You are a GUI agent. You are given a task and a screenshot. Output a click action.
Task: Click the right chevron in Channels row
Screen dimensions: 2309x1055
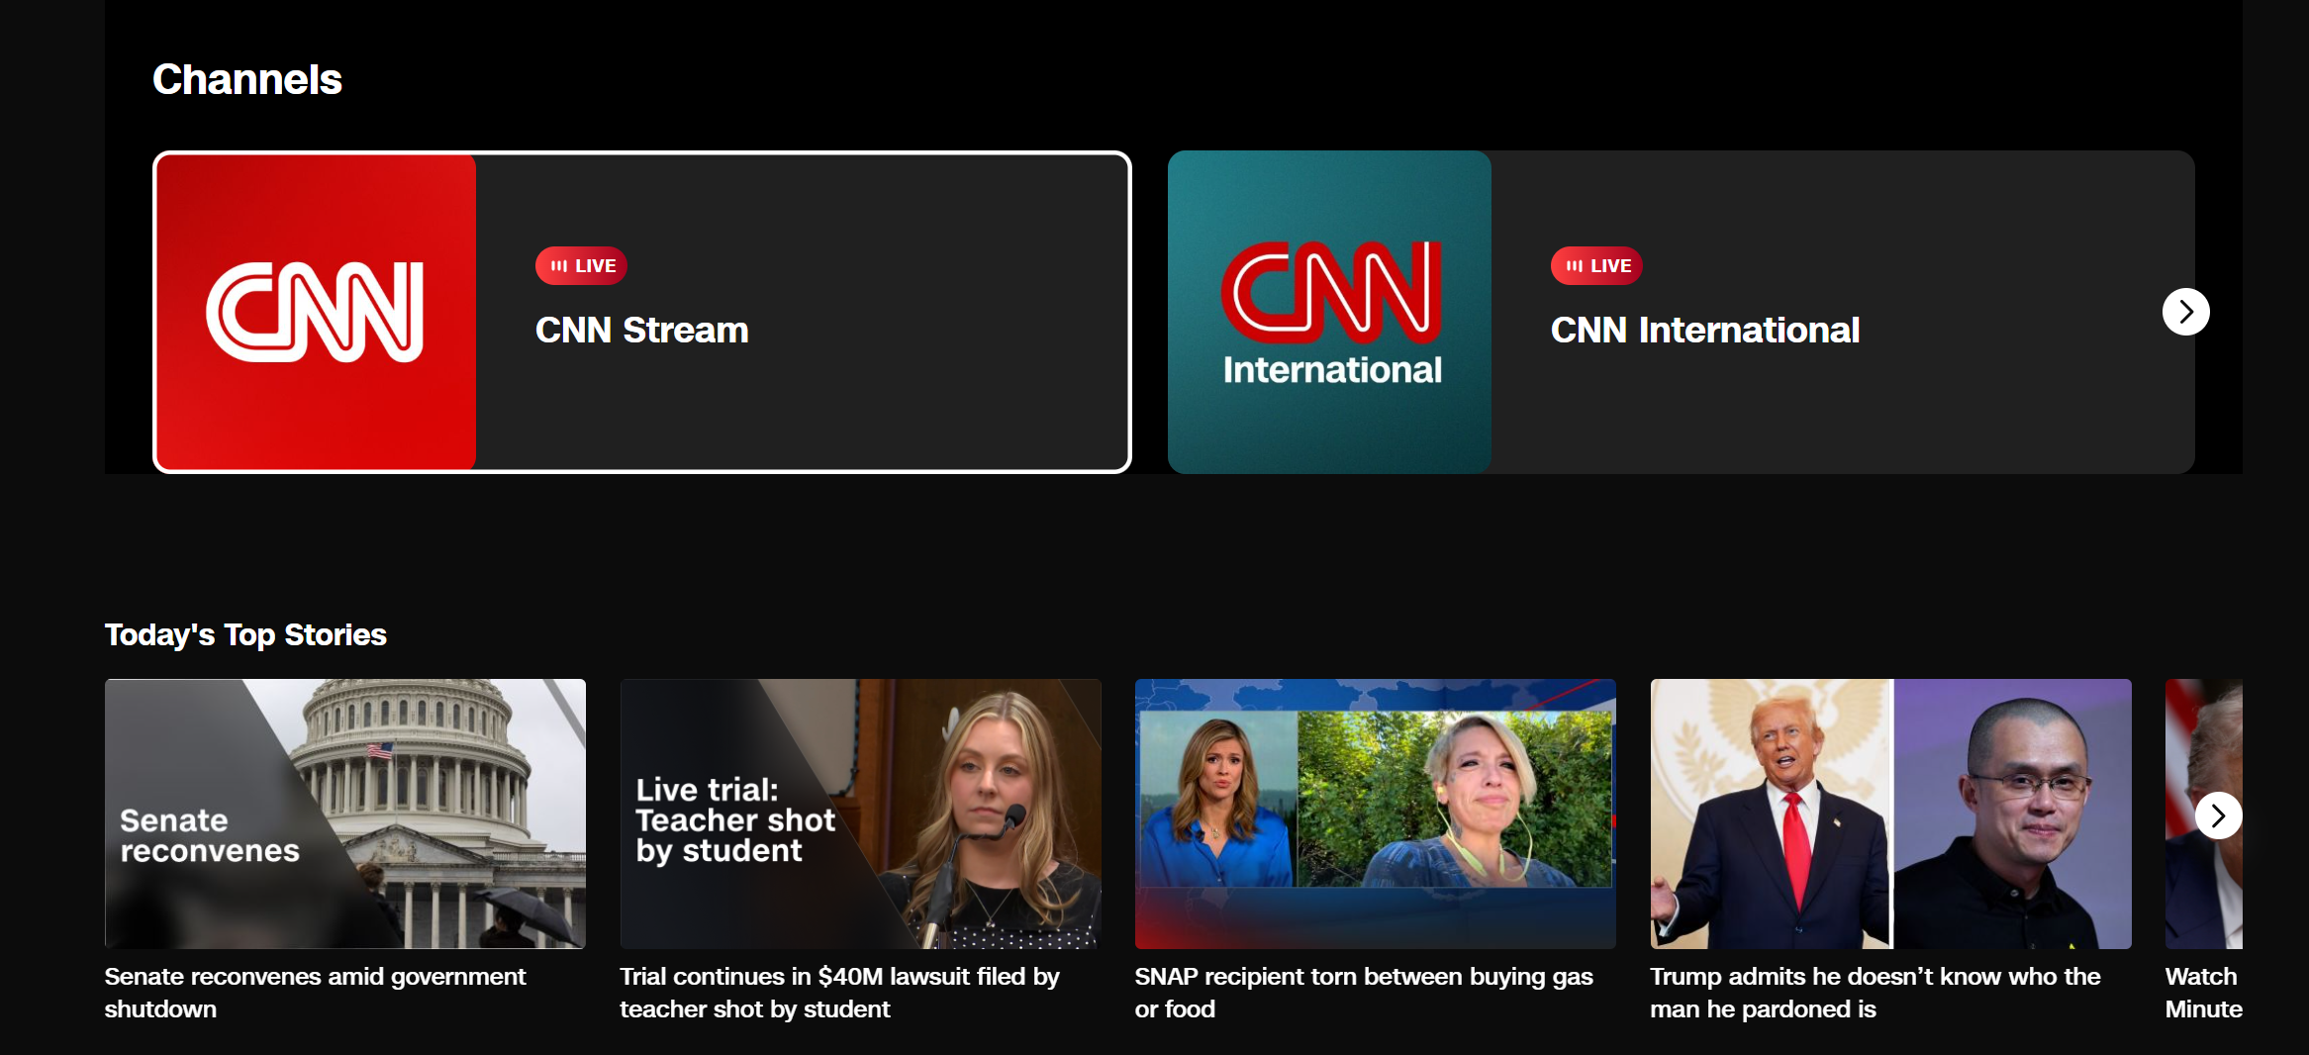[2185, 311]
